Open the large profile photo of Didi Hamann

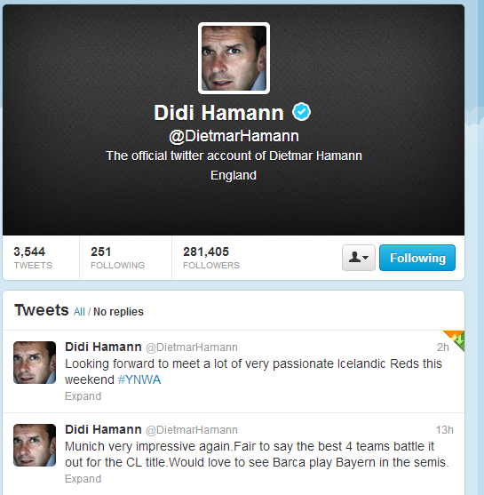pos(234,58)
